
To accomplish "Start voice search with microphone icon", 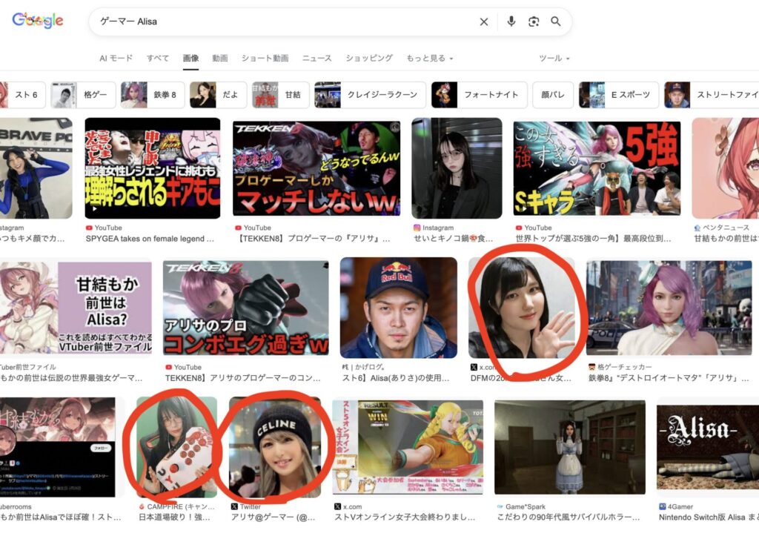I will tap(511, 21).
